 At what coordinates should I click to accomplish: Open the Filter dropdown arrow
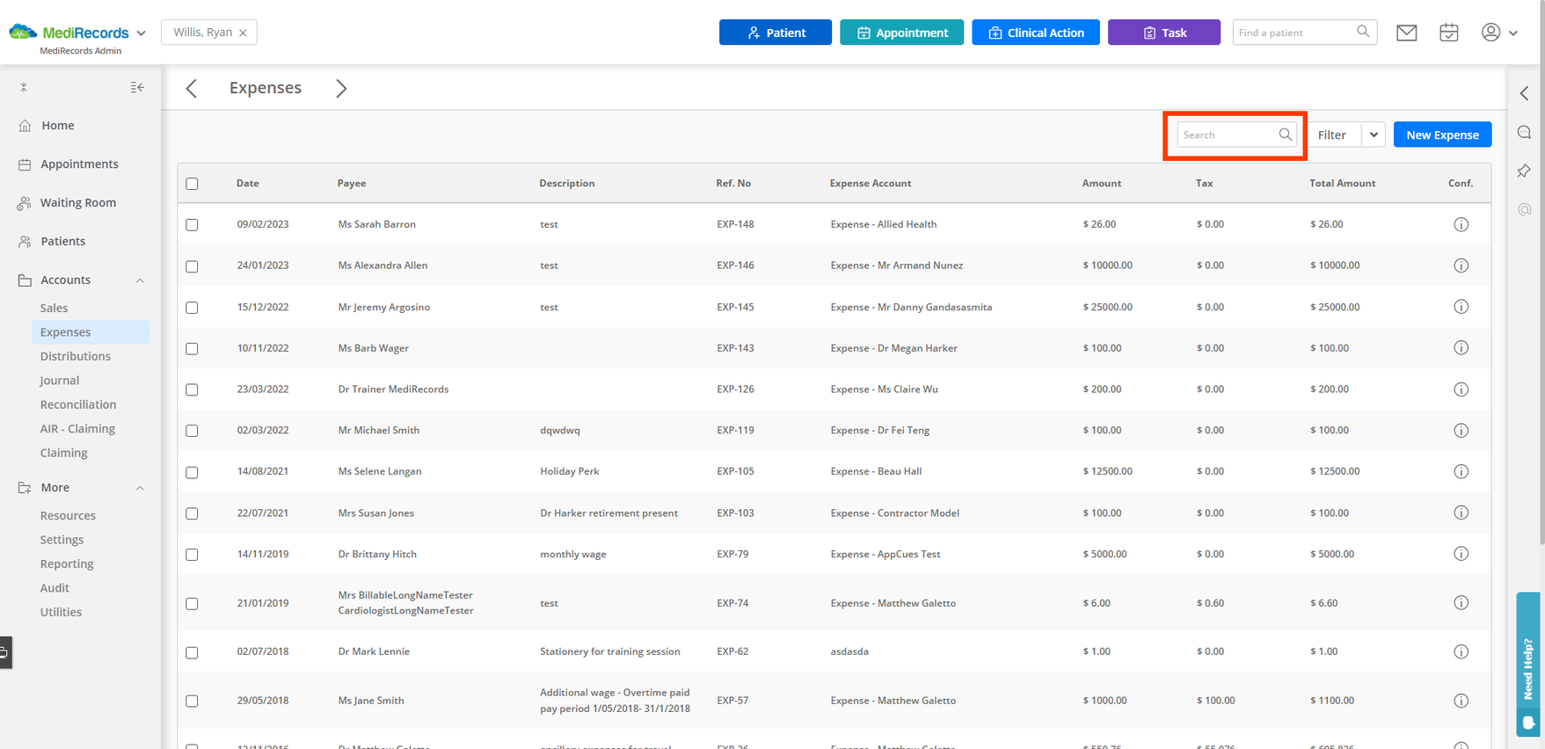coord(1374,135)
